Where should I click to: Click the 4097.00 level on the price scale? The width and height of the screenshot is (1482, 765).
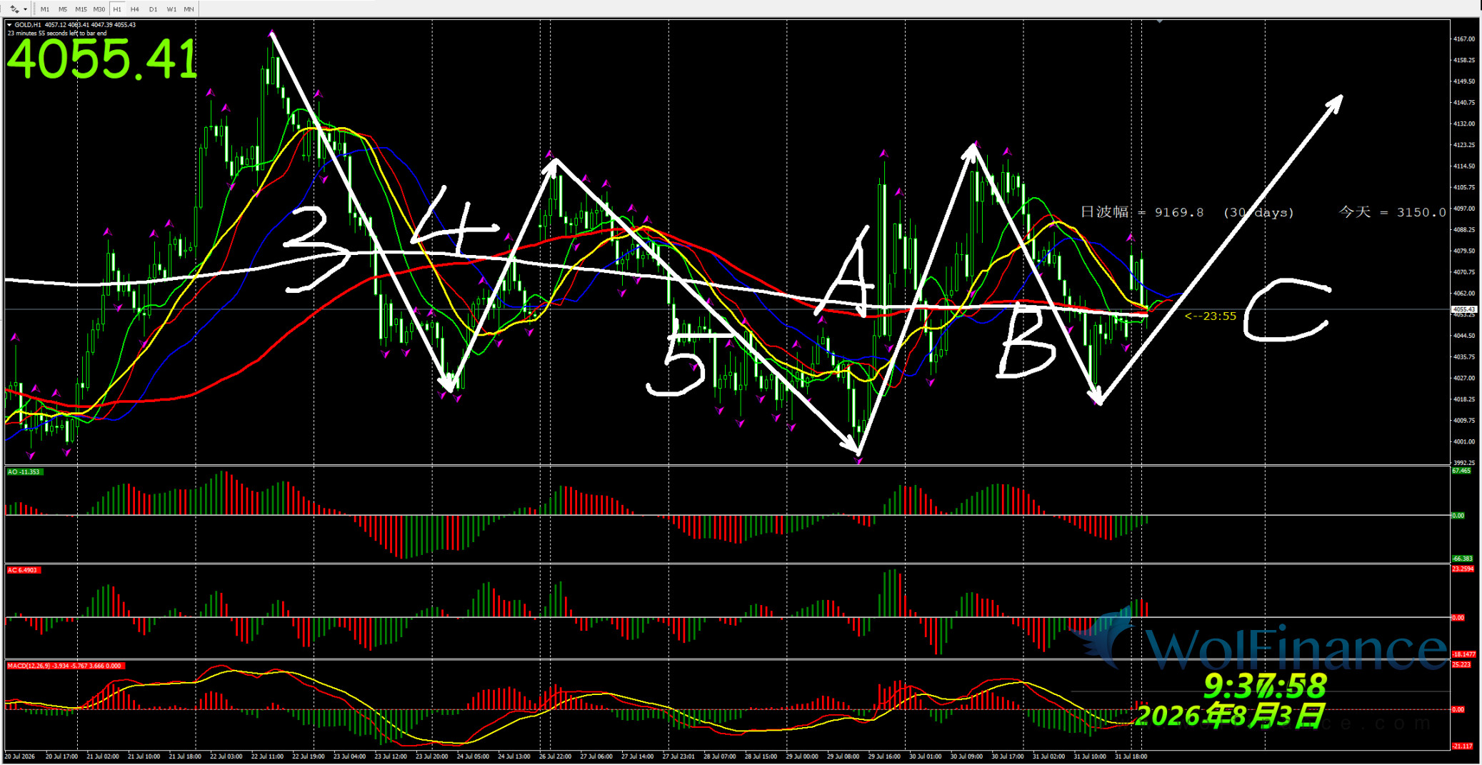tap(1464, 209)
